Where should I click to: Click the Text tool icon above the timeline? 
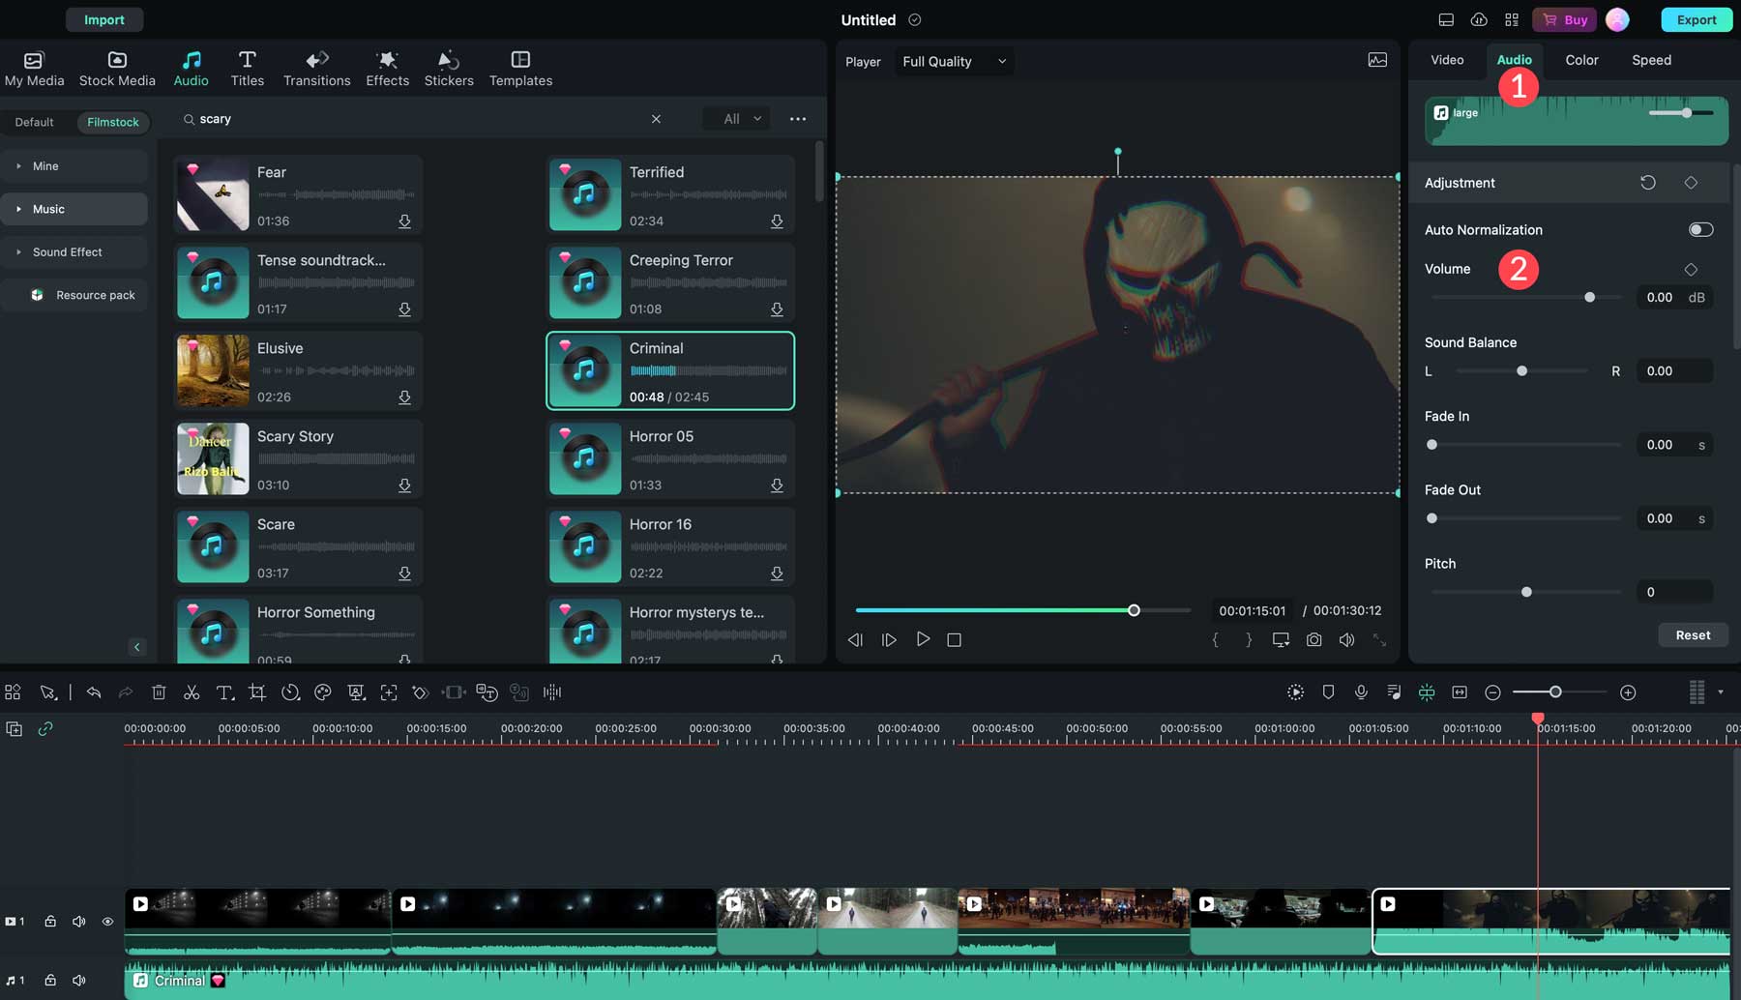224,692
